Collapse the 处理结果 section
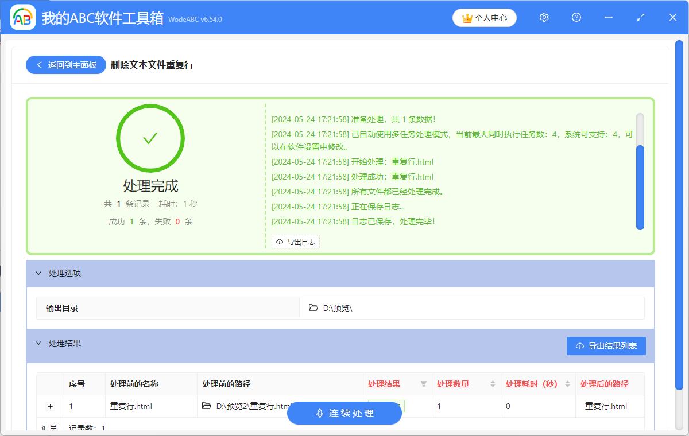689x436 pixels. 38,342
